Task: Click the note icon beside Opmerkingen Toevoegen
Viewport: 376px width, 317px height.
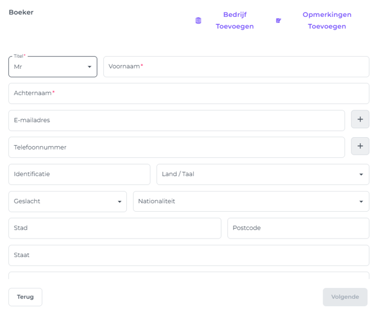Action: tap(278, 21)
